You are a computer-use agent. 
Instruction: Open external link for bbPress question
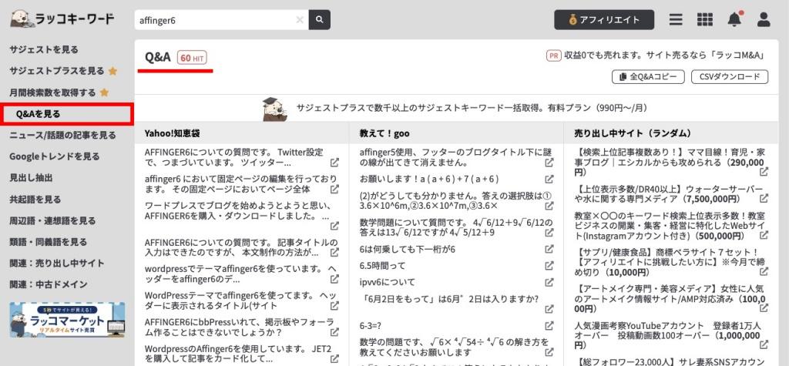(x=334, y=332)
